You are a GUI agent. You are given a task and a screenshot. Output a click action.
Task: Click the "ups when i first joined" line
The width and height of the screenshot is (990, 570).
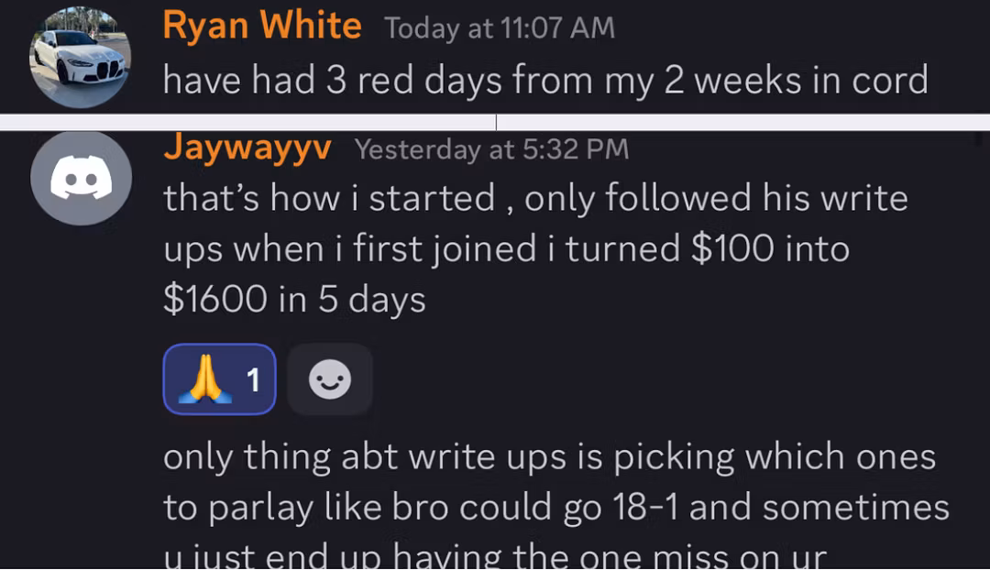[506, 248]
